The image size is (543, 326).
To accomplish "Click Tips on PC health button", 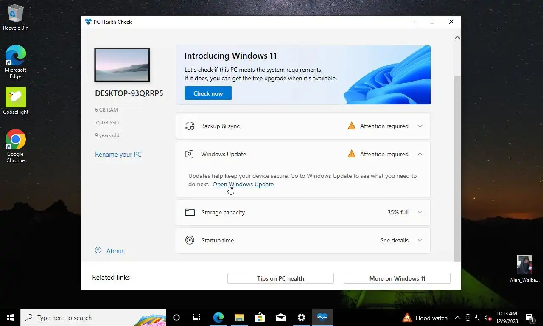I will click(280, 278).
